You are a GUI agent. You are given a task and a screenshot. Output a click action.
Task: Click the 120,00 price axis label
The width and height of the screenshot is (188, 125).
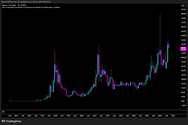[184, 88]
